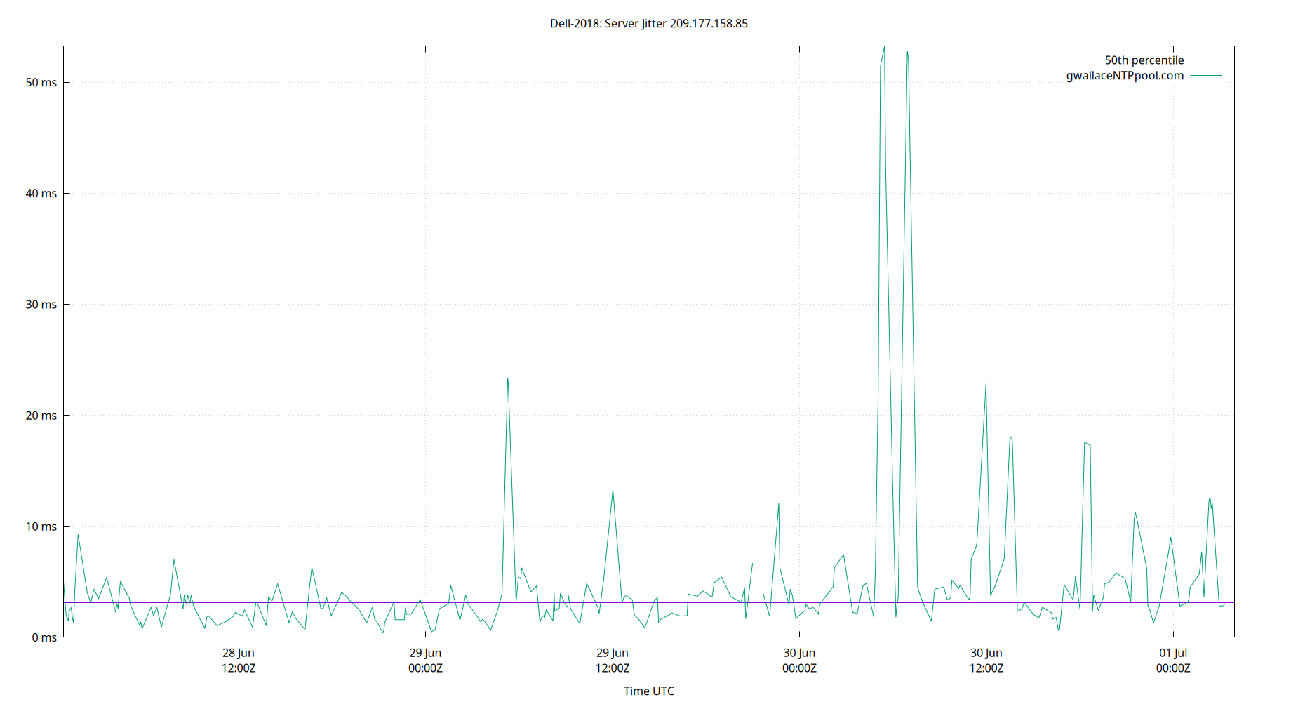Screen dimensions: 1298x702
Task: Click the '29 Jun 00:00Z' x-axis label
Action: tap(425, 661)
